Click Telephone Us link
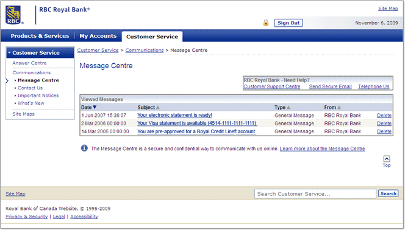This screenshot has width=405, height=230. [x=373, y=86]
